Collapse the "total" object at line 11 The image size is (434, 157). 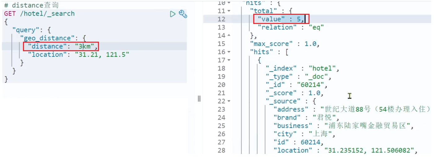point(229,11)
